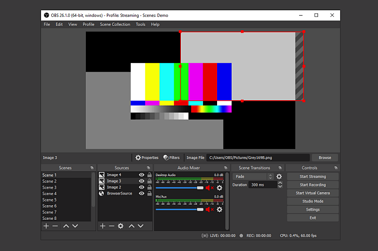Click Start Streaming button
This screenshot has height=251, width=378.
313,177
